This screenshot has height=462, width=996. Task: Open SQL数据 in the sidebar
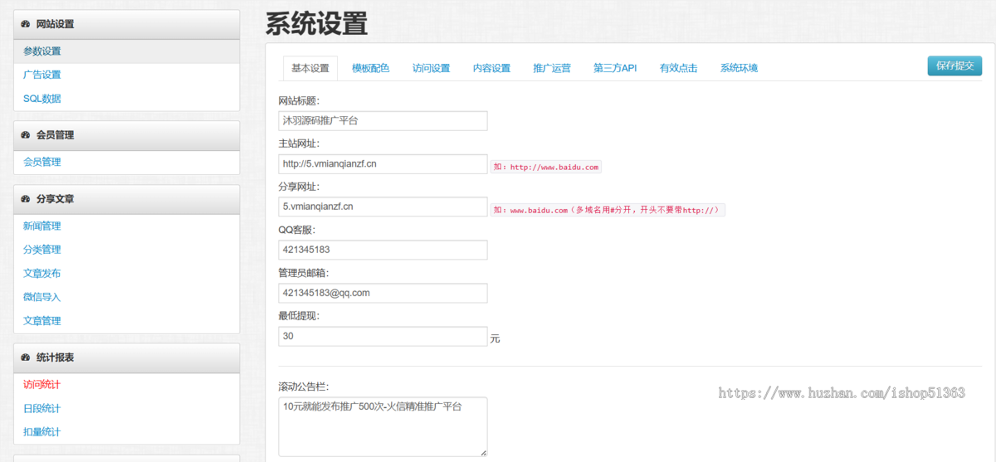click(41, 99)
